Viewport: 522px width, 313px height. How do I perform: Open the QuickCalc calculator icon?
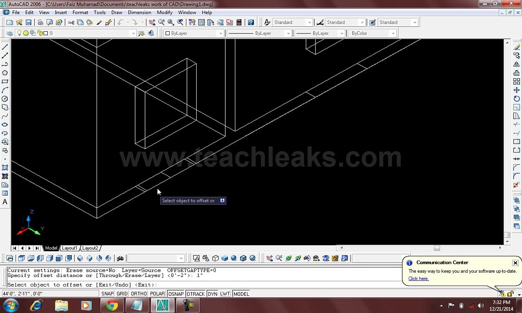(239, 22)
